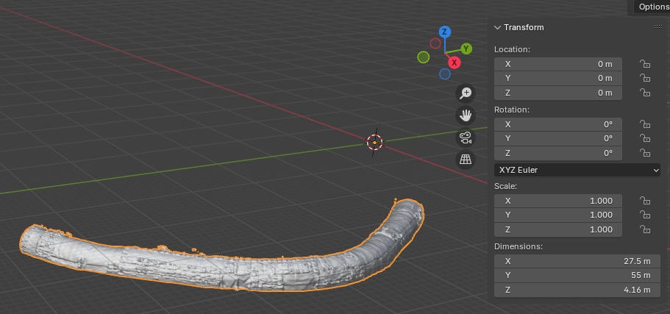Click the Dimensions X field showing 27.5 m
670x314 pixels.
(x=577, y=261)
